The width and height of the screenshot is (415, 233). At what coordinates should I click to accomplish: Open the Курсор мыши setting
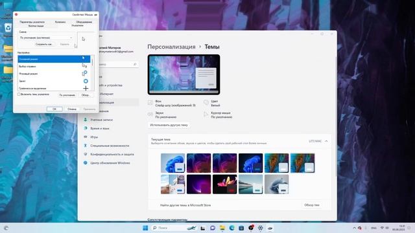click(x=218, y=115)
